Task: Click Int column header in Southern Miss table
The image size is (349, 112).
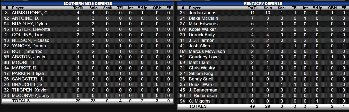Action: pos(130,8)
